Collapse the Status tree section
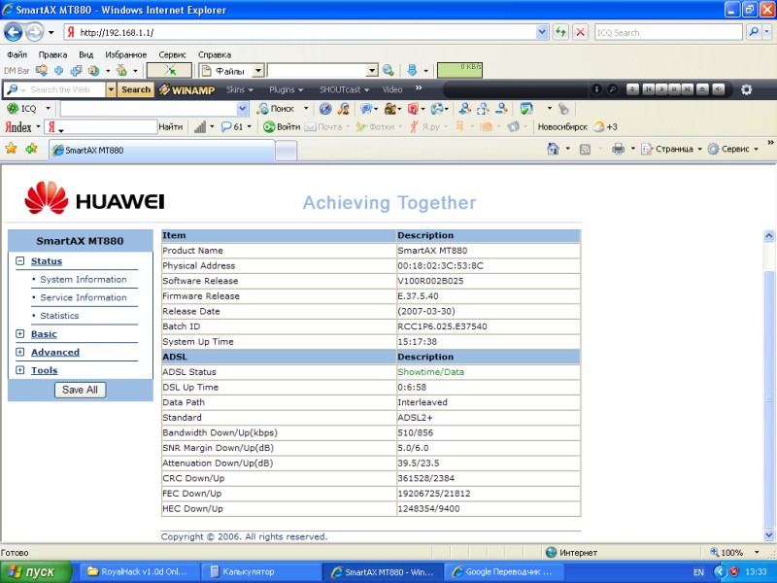 (19, 260)
